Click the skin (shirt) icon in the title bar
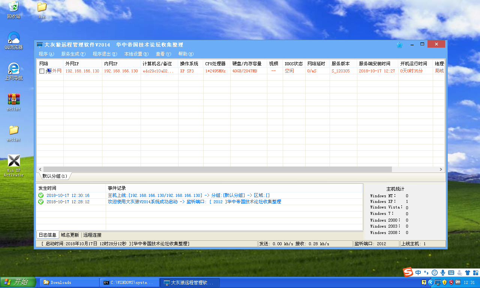480x288 pixels. point(400,45)
